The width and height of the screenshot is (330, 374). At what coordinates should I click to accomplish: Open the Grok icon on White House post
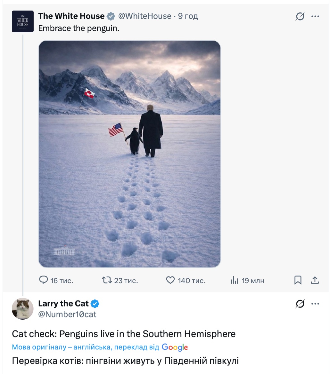pyautogui.click(x=300, y=16)
